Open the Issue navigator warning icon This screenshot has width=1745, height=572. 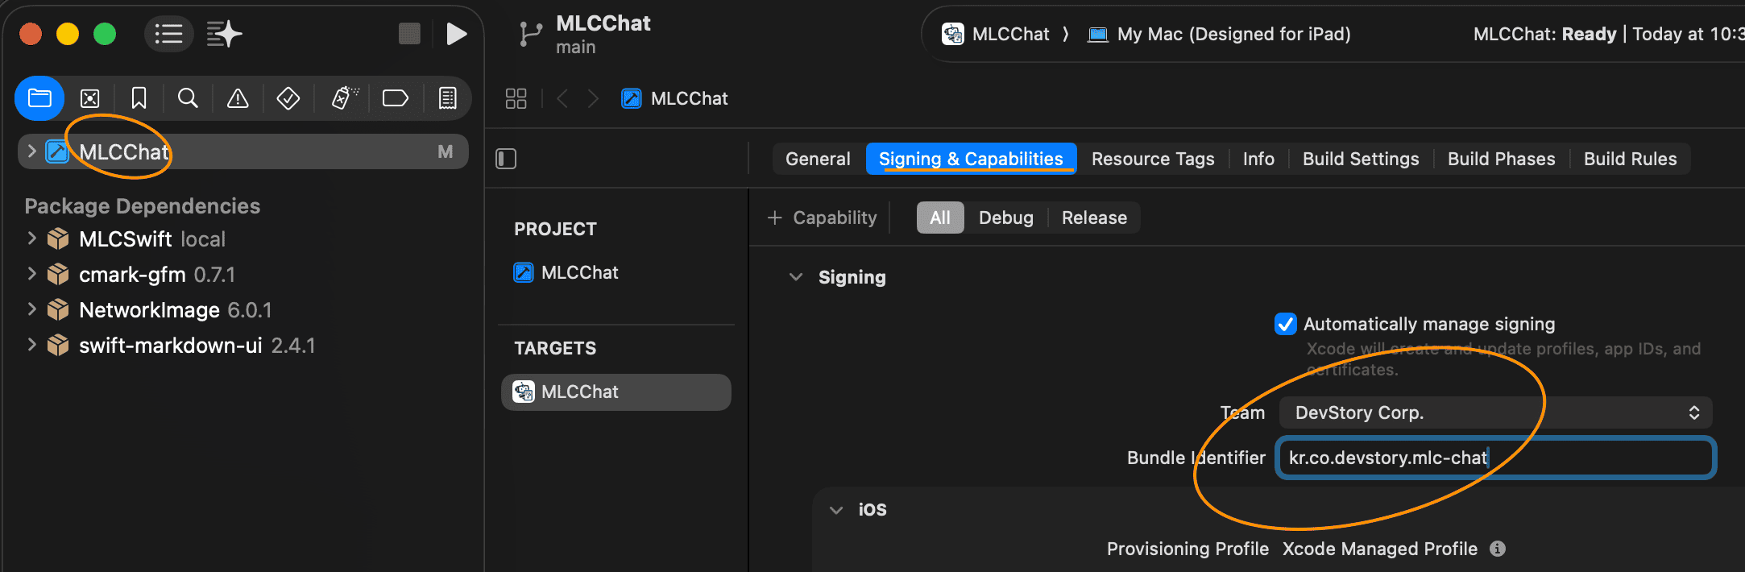pos(238,98)
